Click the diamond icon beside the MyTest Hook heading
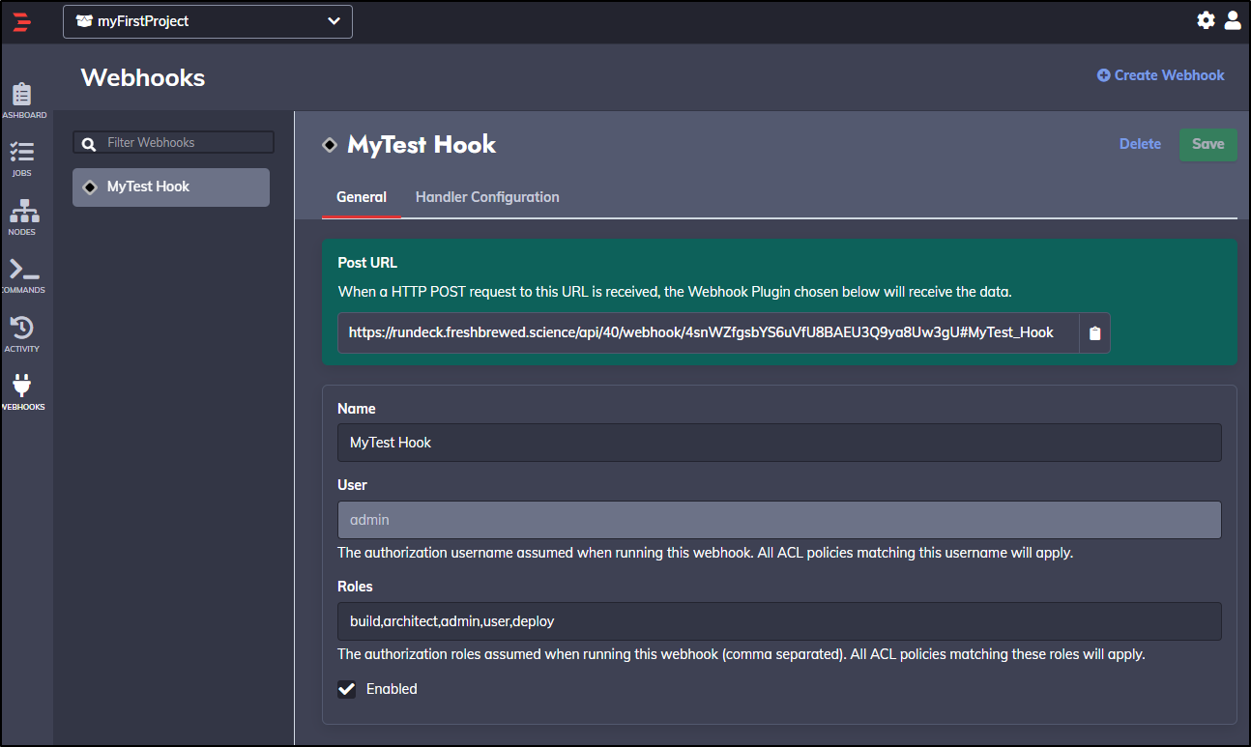Screen dimensions: 1251x747 [x=330, y=145]
